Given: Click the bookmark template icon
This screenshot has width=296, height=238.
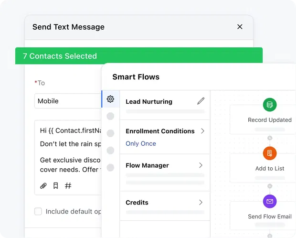Looking at the screenshot, I should coord(56,185).
